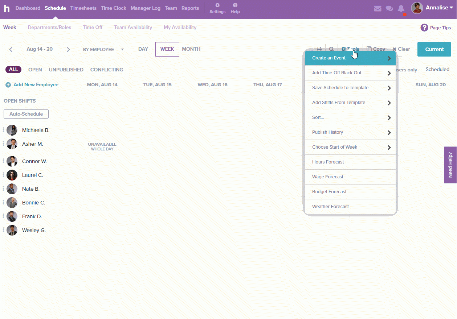Select the ALL filter pill
Viewport: 457px width, 319px height.
coord(13,70)
